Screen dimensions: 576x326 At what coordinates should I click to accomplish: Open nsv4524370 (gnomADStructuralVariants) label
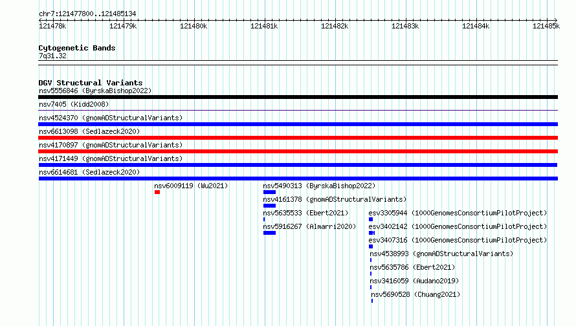[111, 118]
